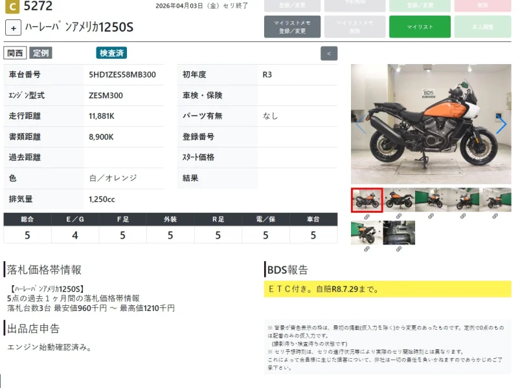Click the yellow BDS report ETC note
The height and width of the screenshot is (388, 518).
point(387,289)
